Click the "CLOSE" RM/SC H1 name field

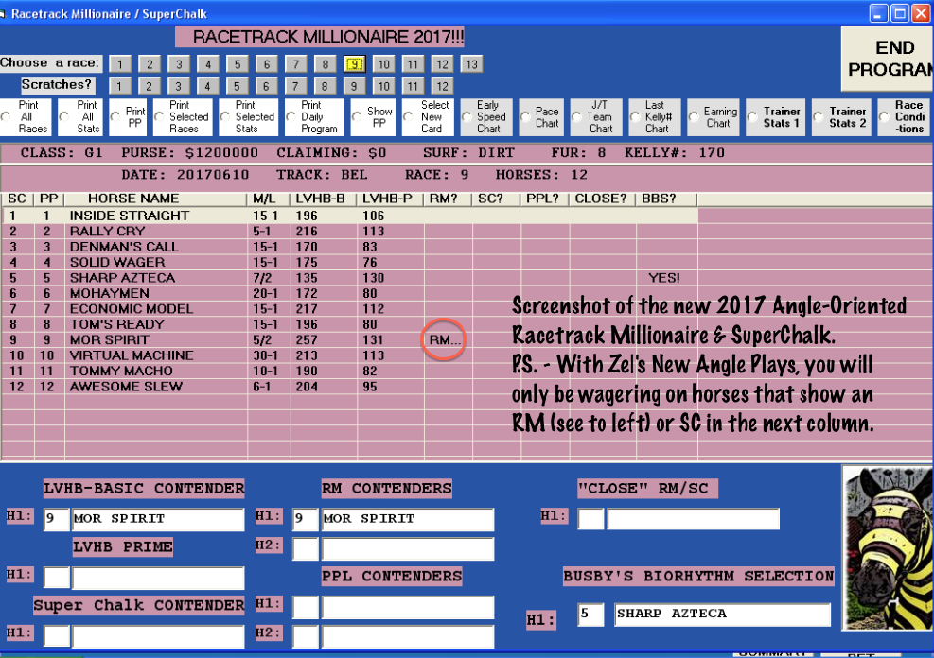point(693,519)
